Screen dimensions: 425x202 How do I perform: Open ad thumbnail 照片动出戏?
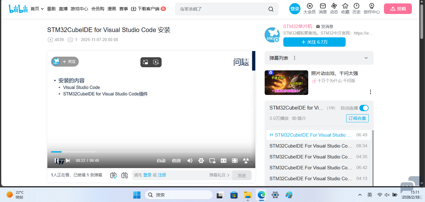tap(286, 82)
